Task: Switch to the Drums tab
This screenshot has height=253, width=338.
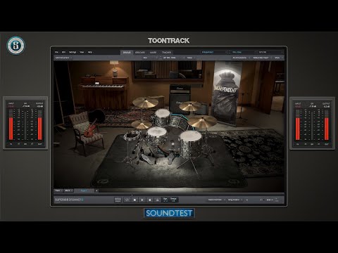Action: [127, 53]
